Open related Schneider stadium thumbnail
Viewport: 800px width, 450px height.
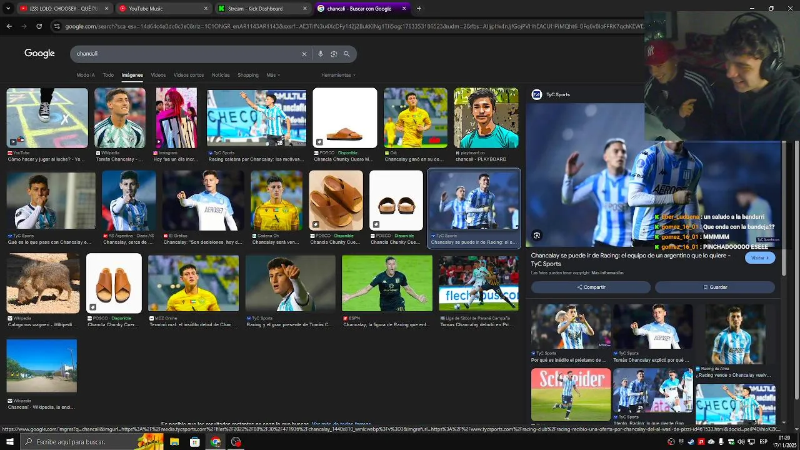[571, 394]
